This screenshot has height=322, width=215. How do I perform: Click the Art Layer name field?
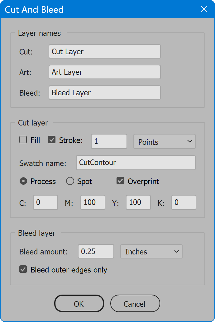point(105,72)
